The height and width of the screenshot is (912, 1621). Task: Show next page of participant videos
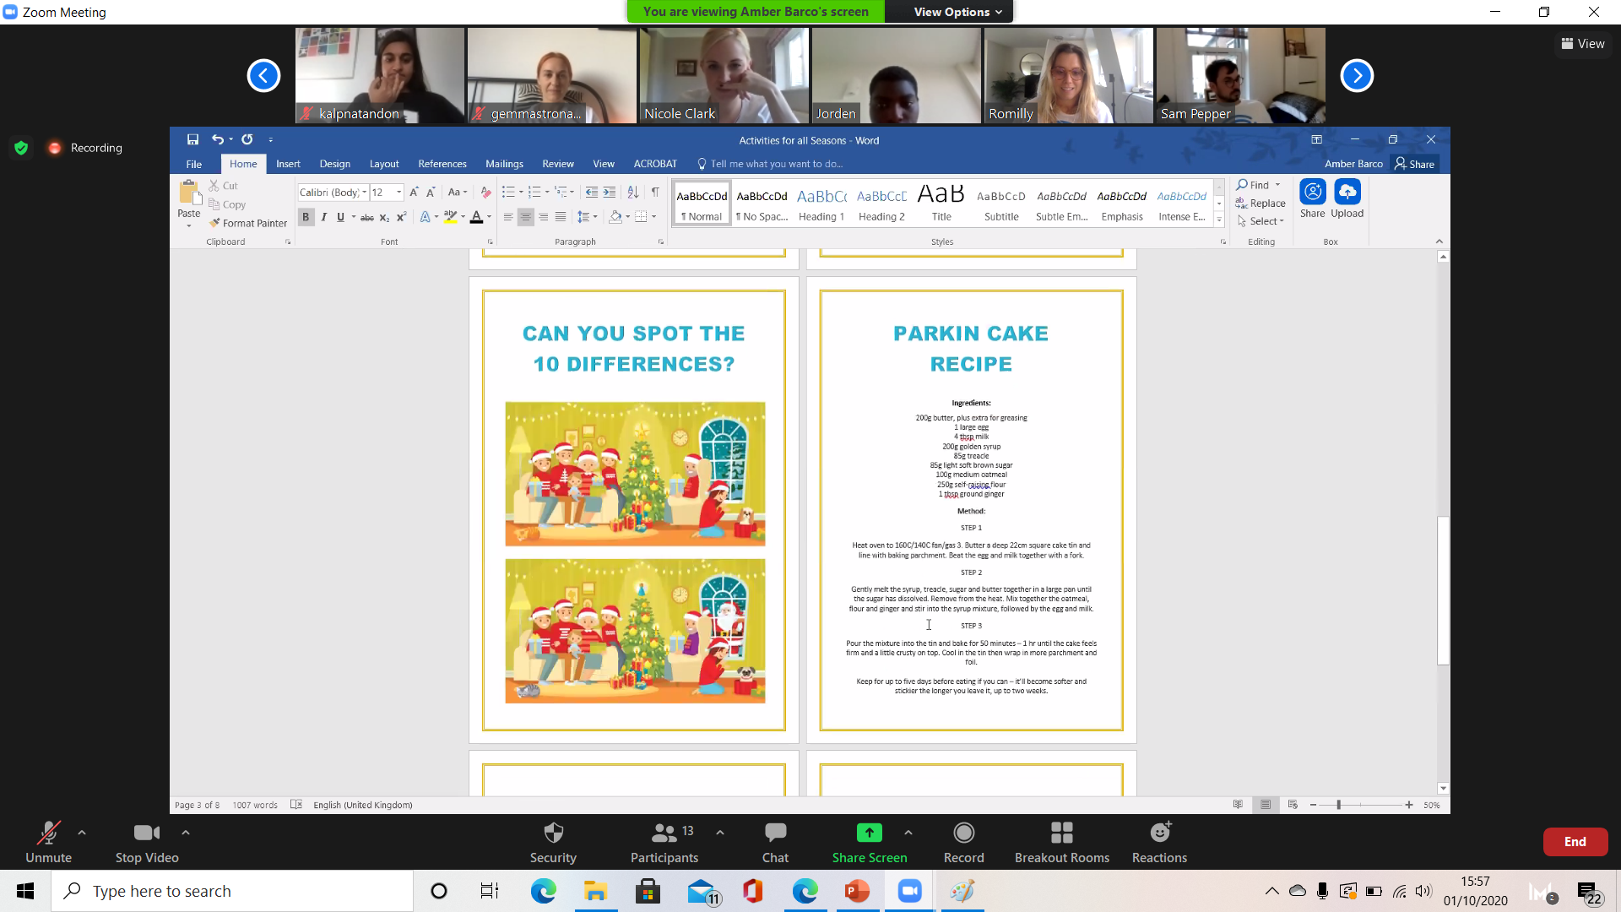click(x=1357, y=76)
